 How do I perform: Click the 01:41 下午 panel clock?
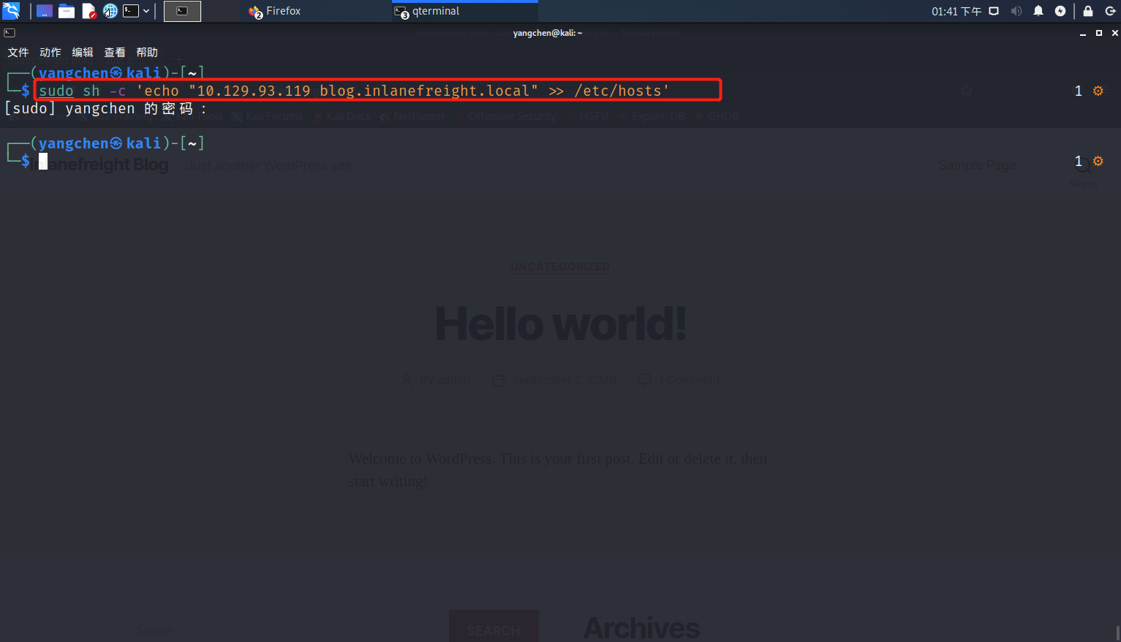pyautogui.click(x=956, y=11)
